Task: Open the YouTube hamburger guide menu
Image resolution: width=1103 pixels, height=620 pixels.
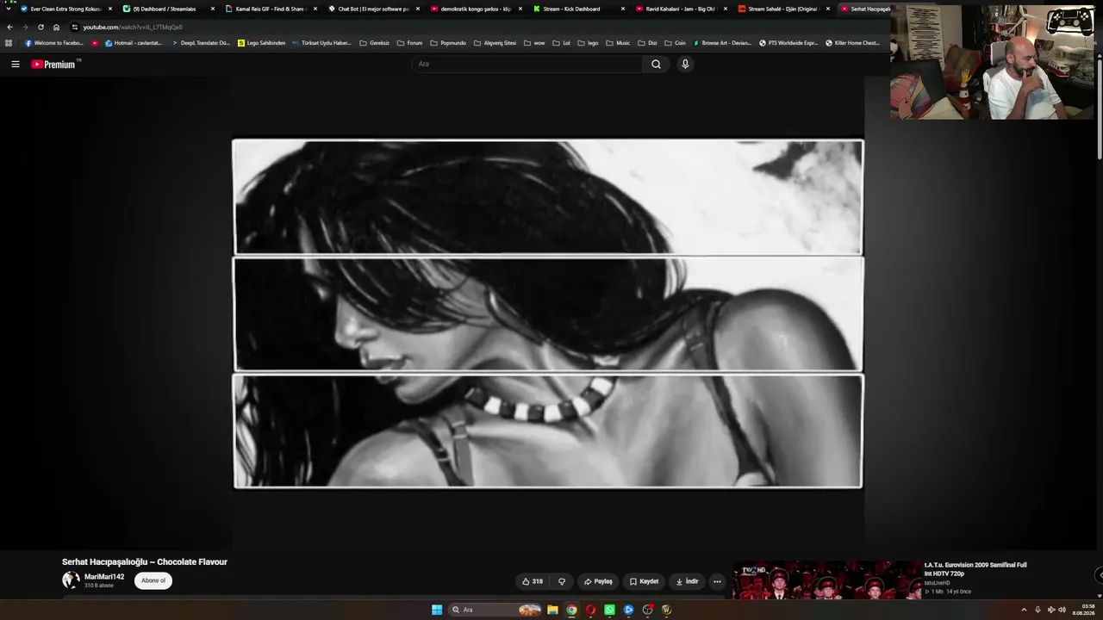Action: click(x=15, y=64)
